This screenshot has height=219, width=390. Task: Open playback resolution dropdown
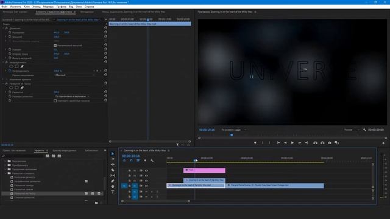tap(352, 130)
